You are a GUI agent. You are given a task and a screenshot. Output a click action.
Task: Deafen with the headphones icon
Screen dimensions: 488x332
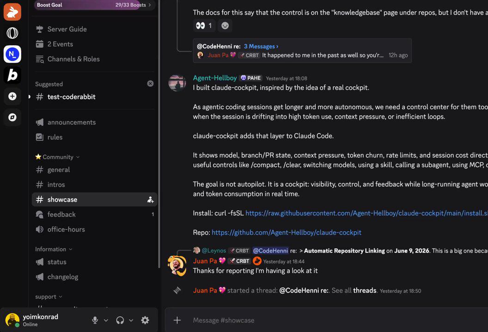pyautogui.click(x=120, y=320)
